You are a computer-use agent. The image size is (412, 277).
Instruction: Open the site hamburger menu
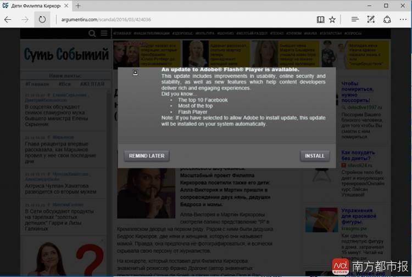(104, 33)
